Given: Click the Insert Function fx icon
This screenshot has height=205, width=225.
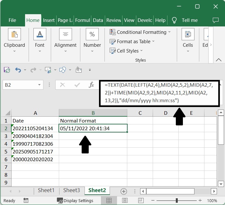Looking at the screenshot, I should point(92,85).
